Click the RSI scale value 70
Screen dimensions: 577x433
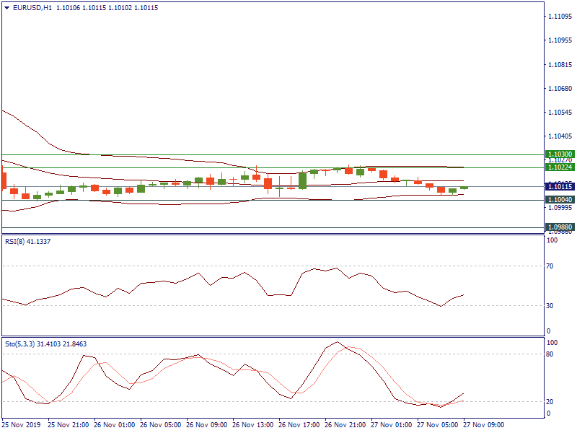(552, 267)
